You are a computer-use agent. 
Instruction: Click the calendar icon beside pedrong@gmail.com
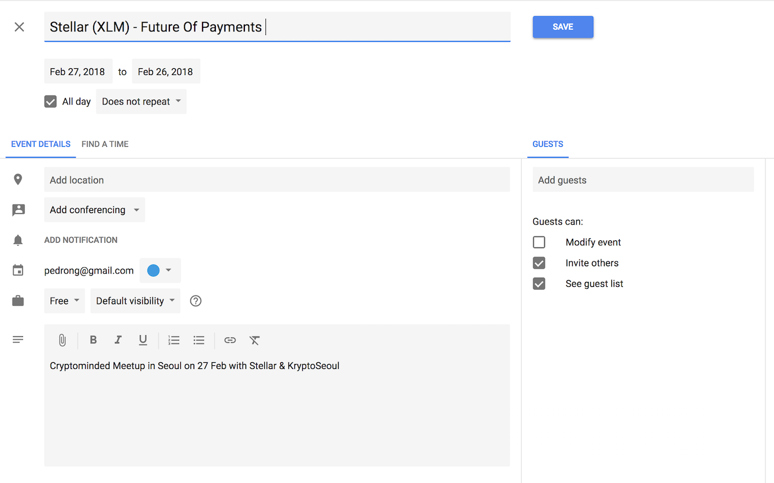tap(18, 270)
